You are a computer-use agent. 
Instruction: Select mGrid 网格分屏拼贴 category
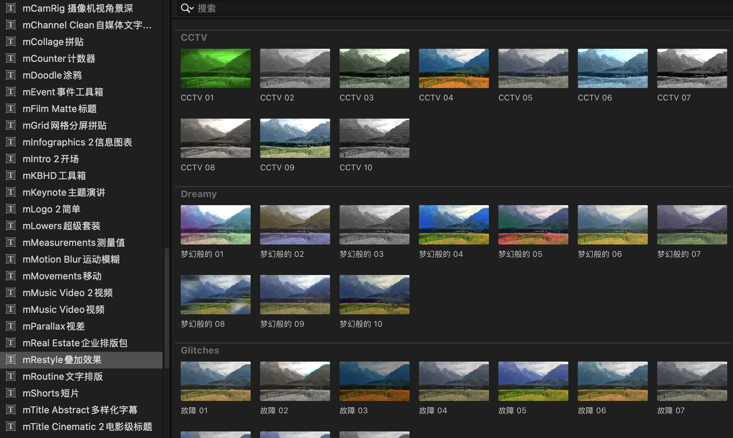click(81, 125)
